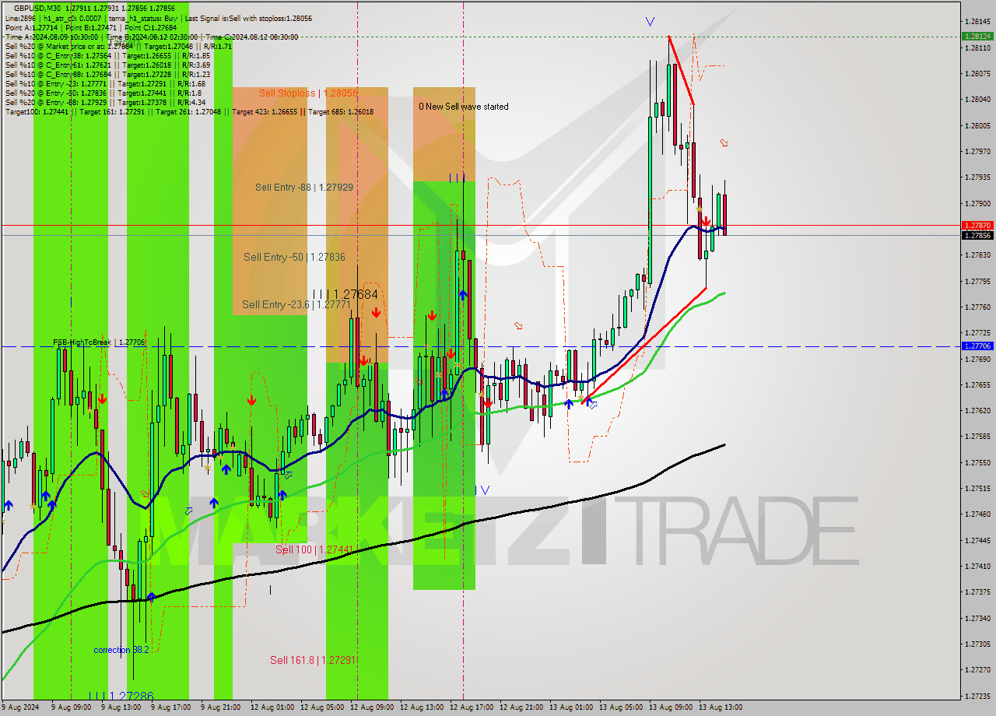Click the black 1.27856 current price tag
The width and height of the screenshot is (996, 716).
click(x=977, y=235)
